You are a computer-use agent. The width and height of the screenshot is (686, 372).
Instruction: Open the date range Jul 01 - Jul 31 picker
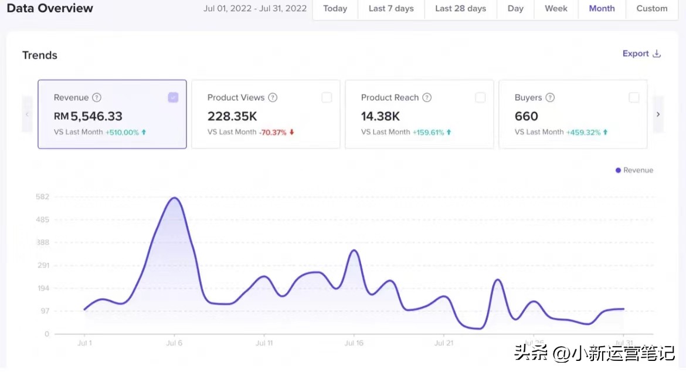click(255, 9)
